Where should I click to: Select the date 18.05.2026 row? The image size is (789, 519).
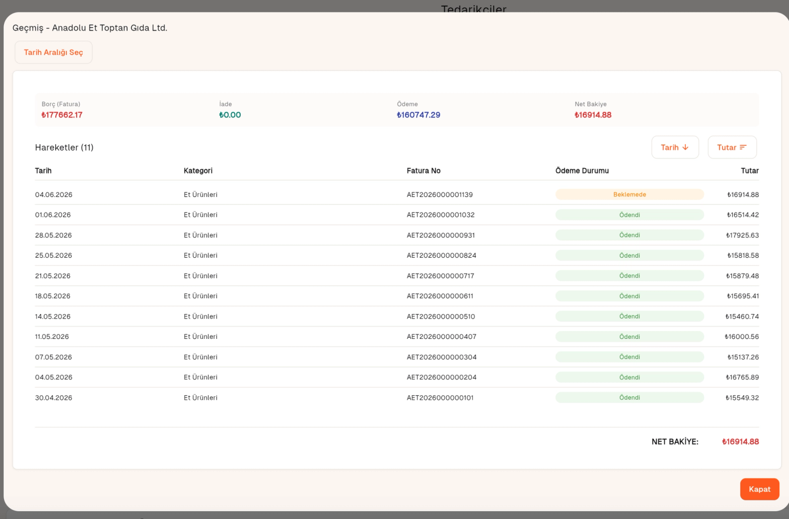[397, 296]
